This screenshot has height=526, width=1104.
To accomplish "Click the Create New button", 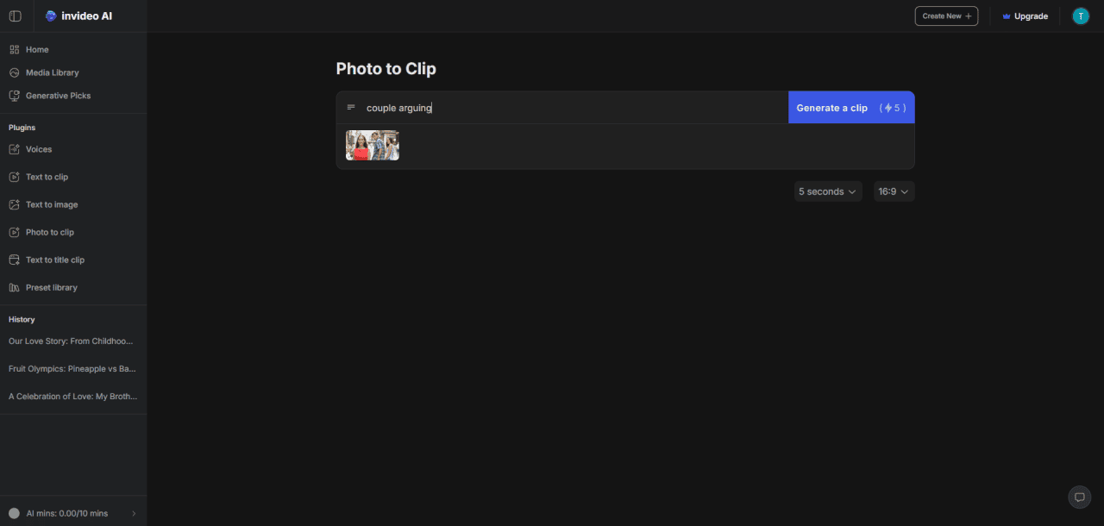I will tap(946, 16).
